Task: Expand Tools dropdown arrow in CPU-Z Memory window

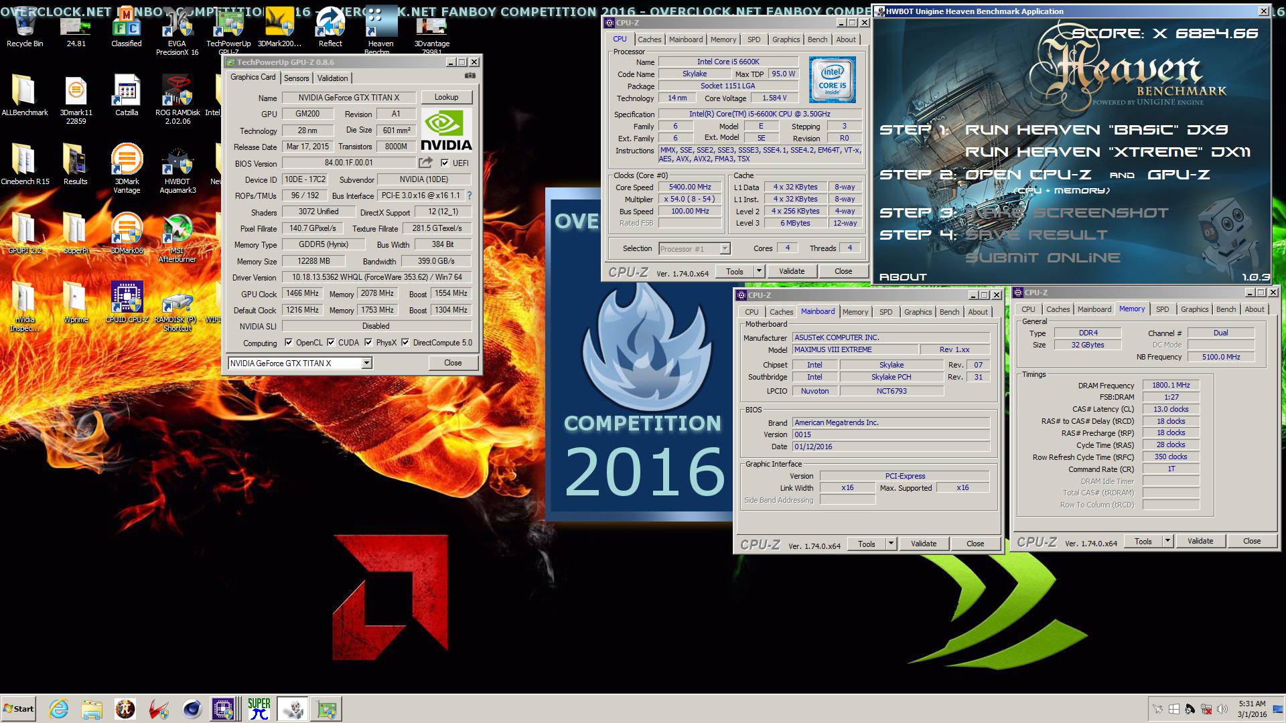Action: (1167, 541)
